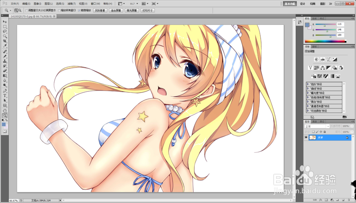
Task: Select the Rectangular Marquee tool
Action: coord(5,26)
